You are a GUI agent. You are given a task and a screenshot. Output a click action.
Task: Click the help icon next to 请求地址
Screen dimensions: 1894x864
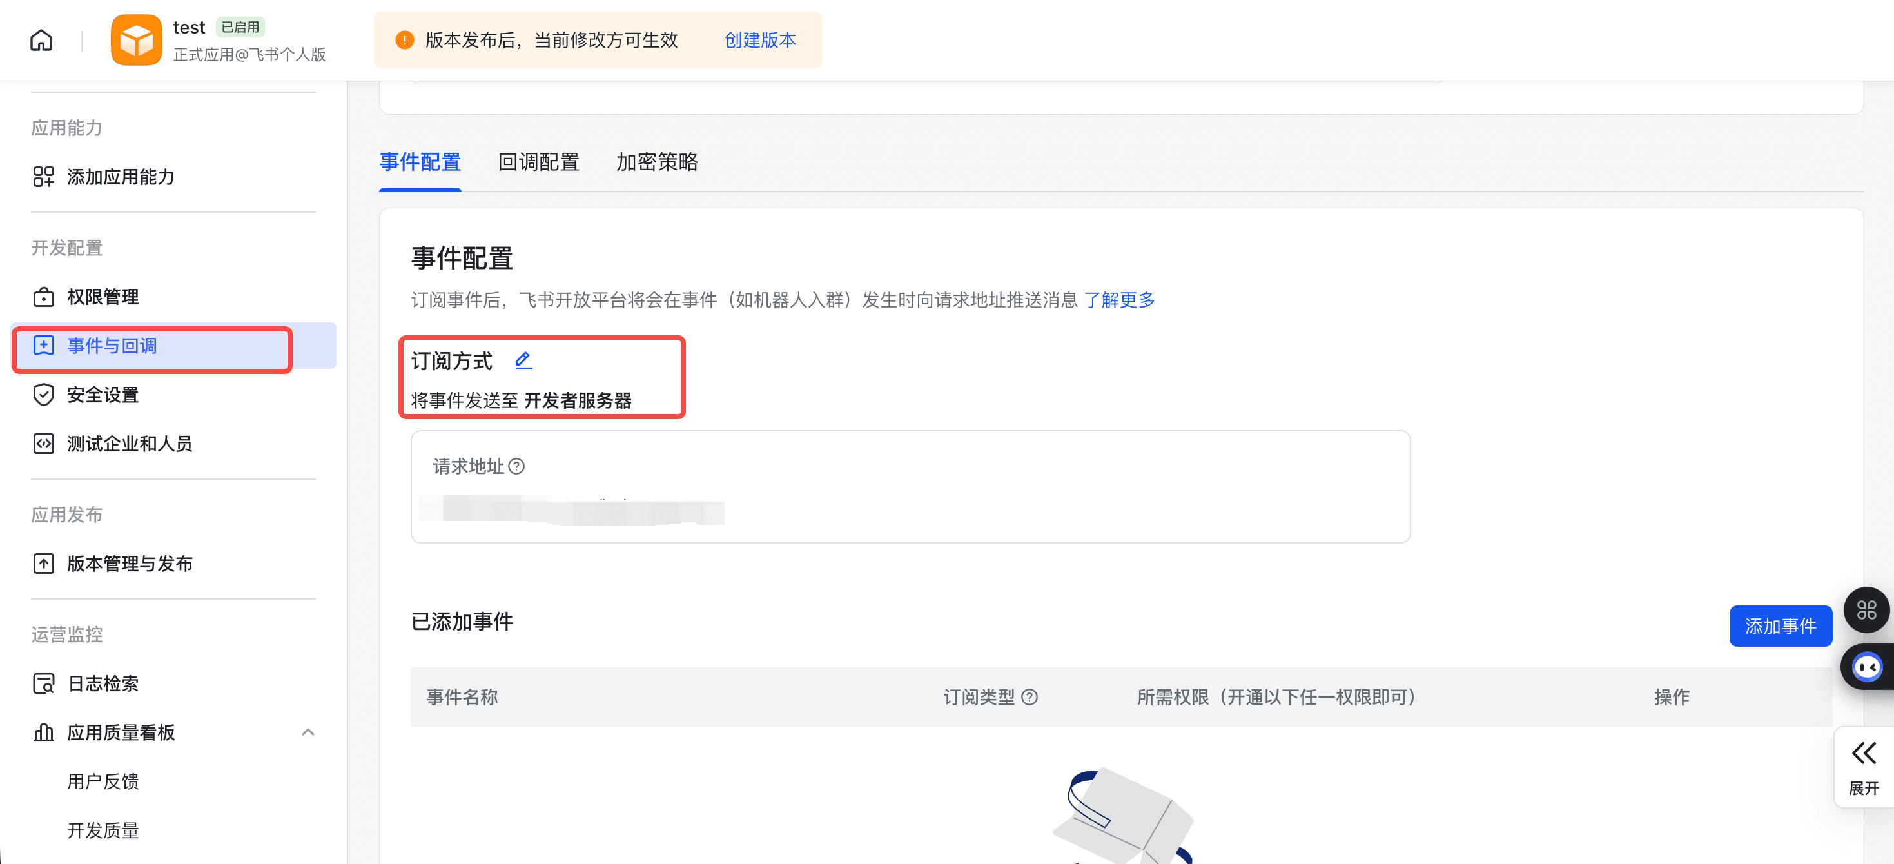(518, 466)
